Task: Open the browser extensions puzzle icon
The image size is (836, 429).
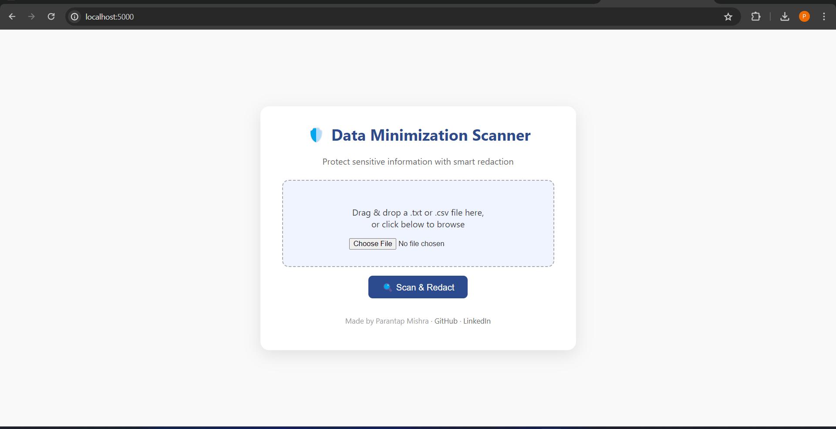Action: click(756, 17)
